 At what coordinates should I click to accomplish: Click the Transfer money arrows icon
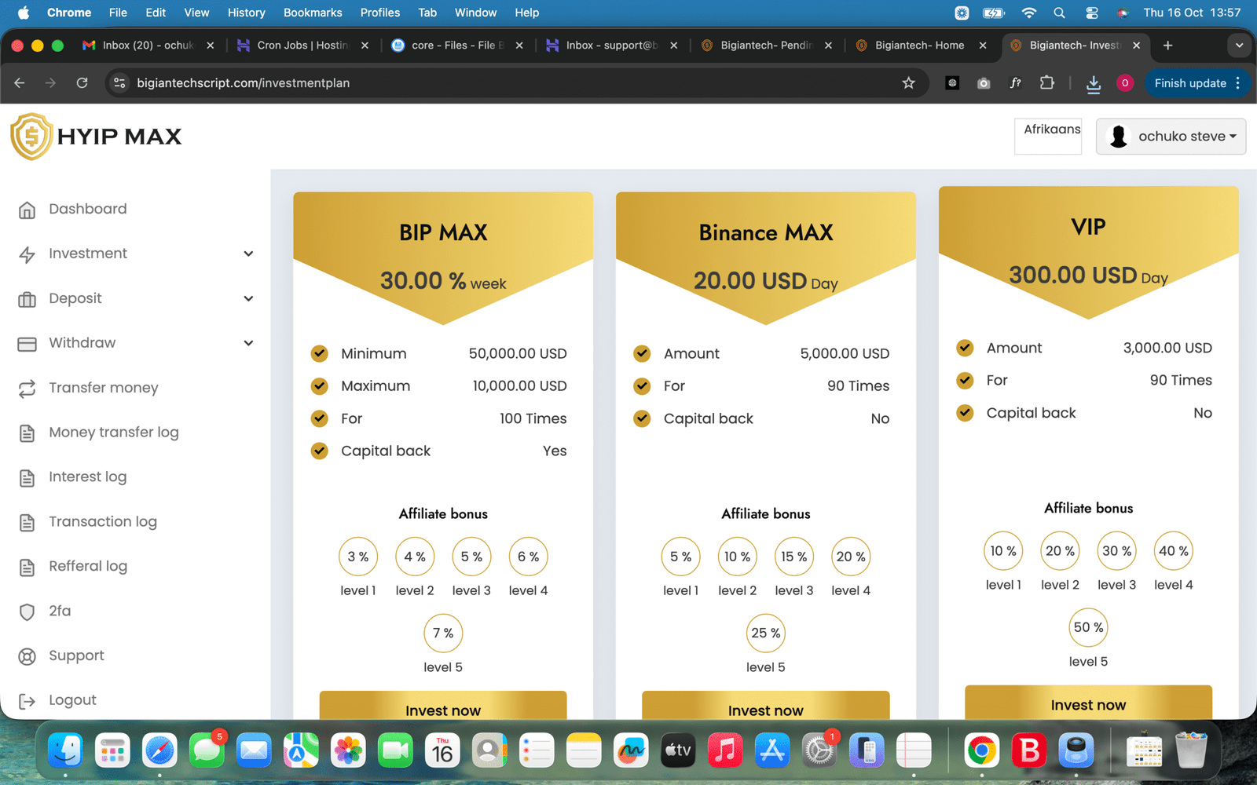tap(27, 389)
